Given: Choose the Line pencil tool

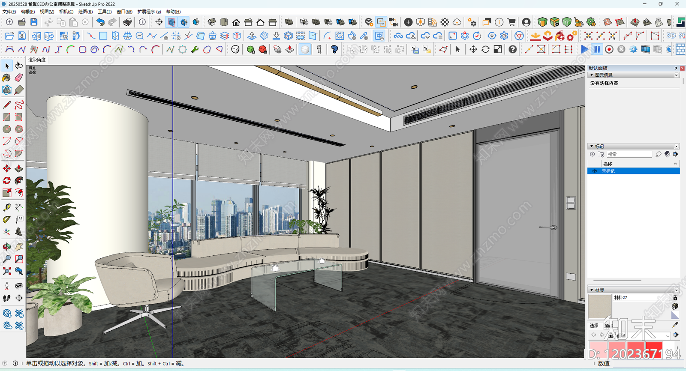Looking at the screenshot, I should [7, 105].
